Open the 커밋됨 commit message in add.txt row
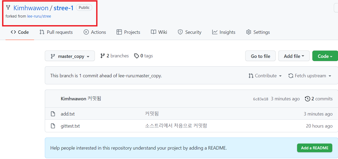The height and width of the screenshot is (159, 338). [x=152, y=114]
